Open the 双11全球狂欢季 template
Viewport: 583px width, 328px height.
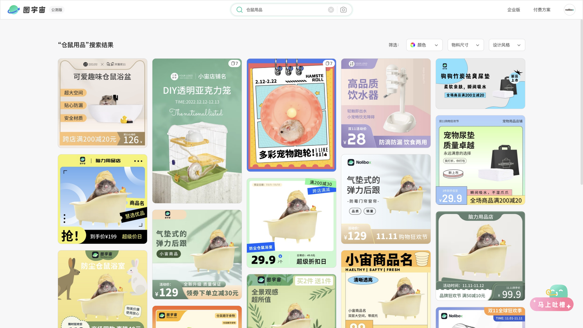click(480, 318)
